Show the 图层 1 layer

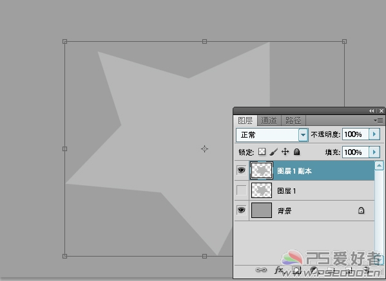(x=241, y=190)
